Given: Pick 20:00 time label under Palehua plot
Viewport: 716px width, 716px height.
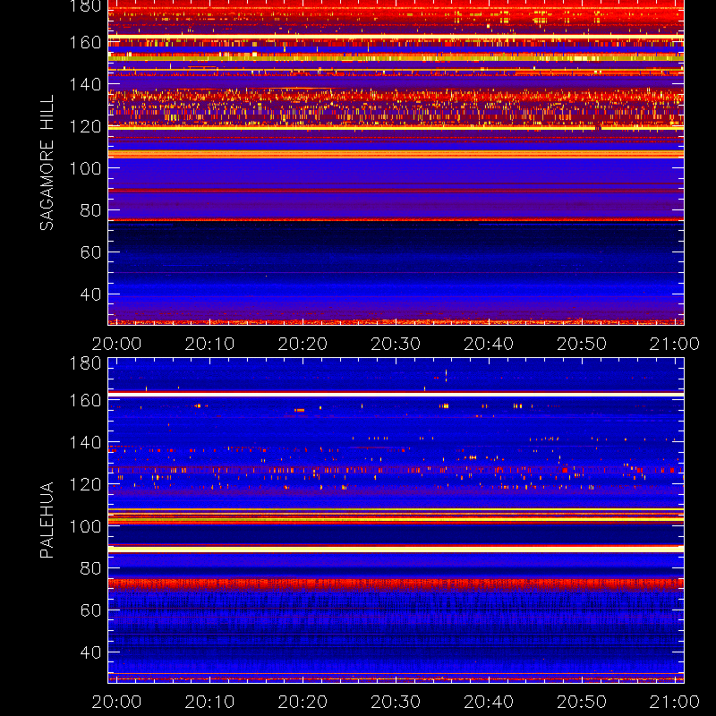Looking at the screenshot, I should click(116, 702).
